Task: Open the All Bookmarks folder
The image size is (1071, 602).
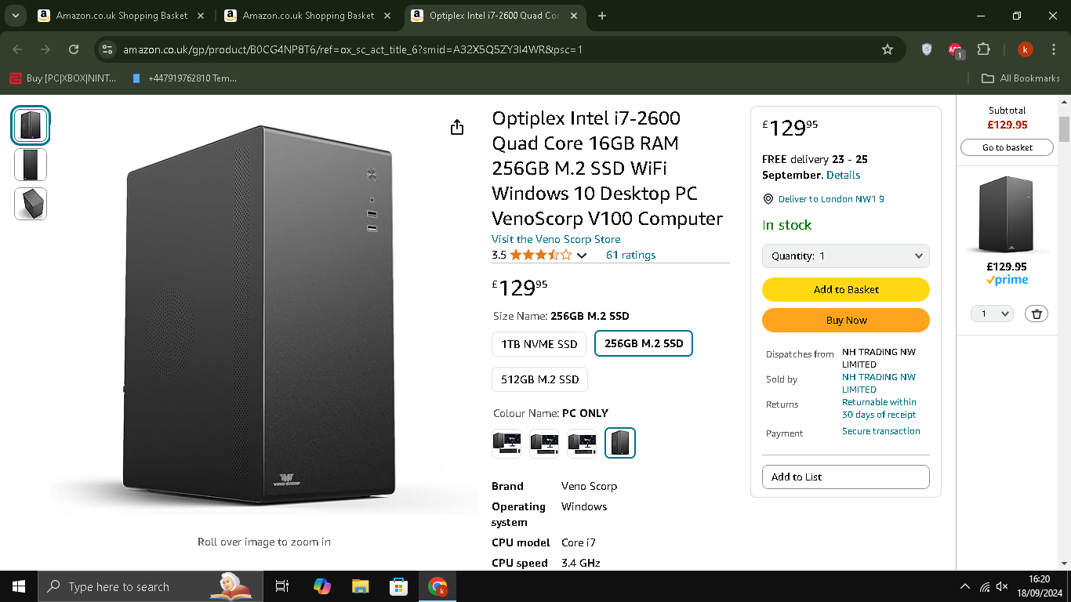Action: (1021, 78)
